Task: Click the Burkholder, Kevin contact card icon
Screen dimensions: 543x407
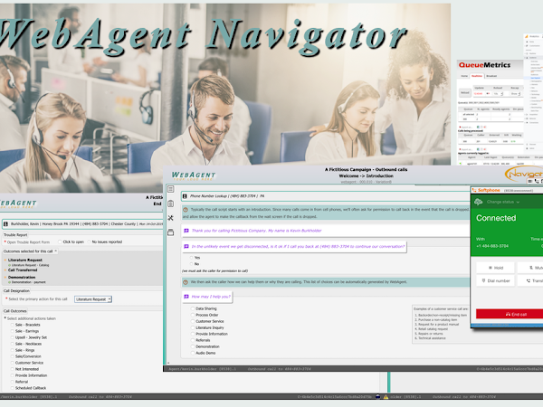Action: pos(5,224)
